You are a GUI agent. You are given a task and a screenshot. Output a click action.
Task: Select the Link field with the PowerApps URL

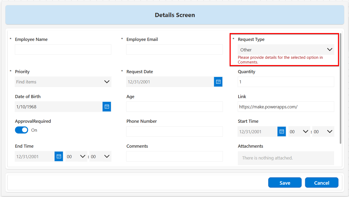pos(286,107)
